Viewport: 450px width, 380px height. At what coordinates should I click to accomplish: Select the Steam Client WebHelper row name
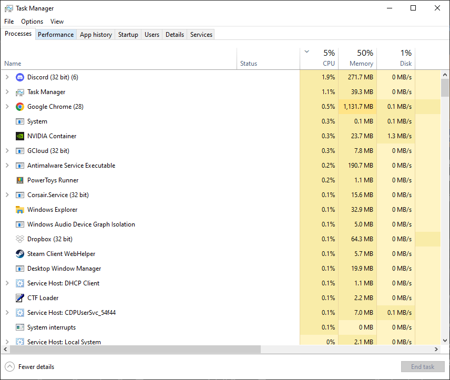61,254
